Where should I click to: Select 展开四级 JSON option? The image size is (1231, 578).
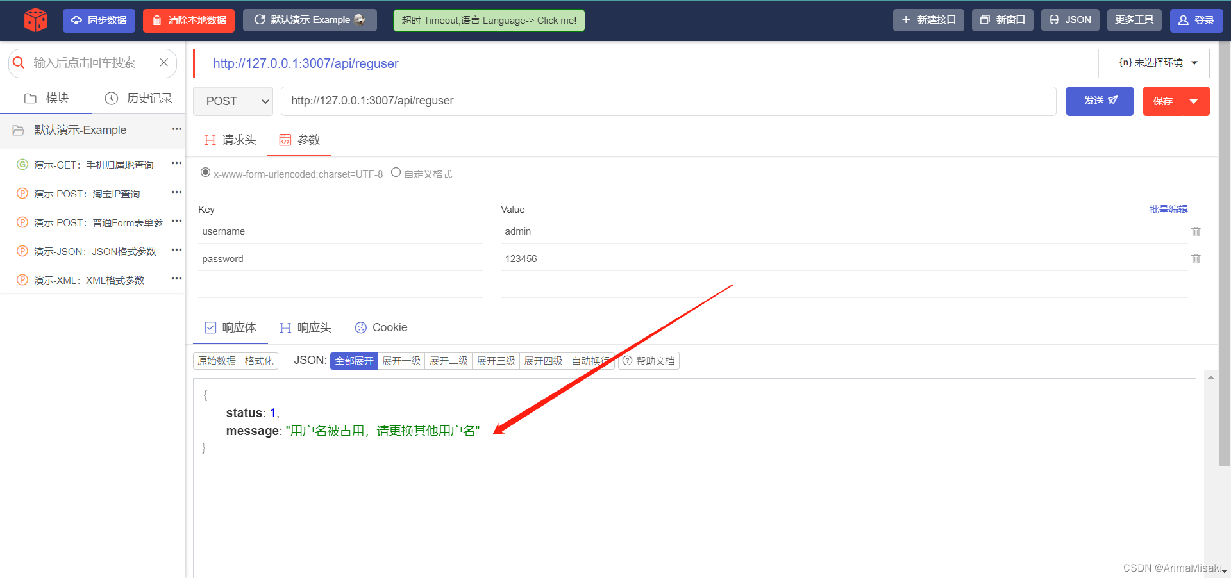click(x=544, y=361)
